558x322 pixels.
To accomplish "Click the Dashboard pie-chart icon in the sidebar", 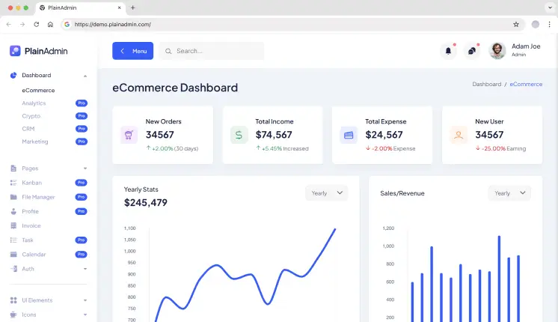I will click(13, 75).
